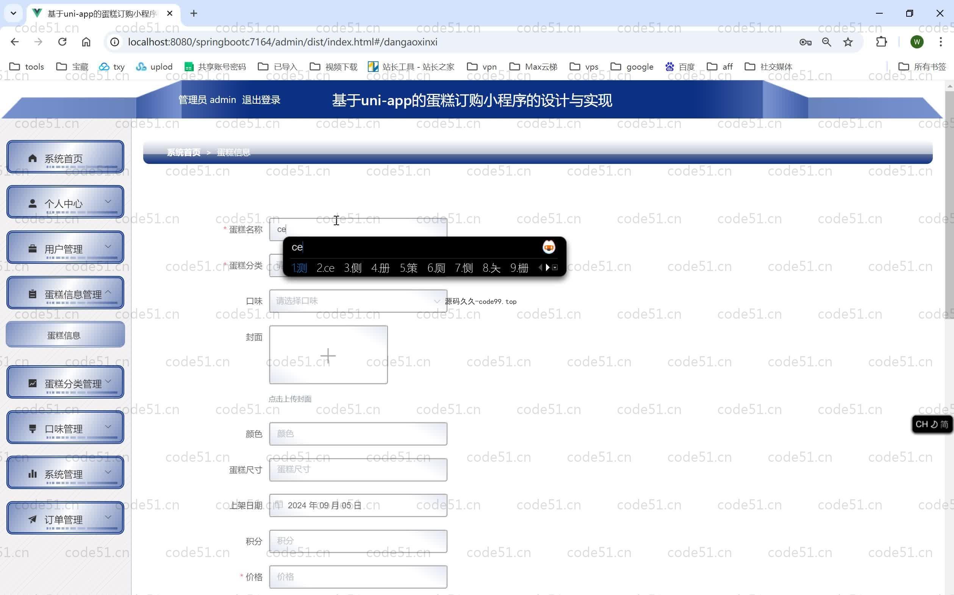Viewport: 954px width, 595px height.
Task: Click the browser forward arrow
Action: point(38,42)
